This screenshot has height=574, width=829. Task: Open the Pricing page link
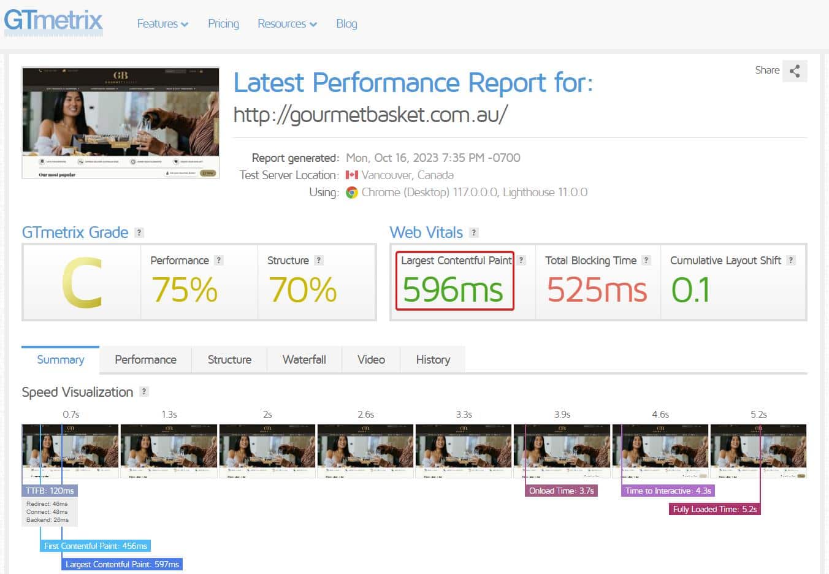click(223, 24)
